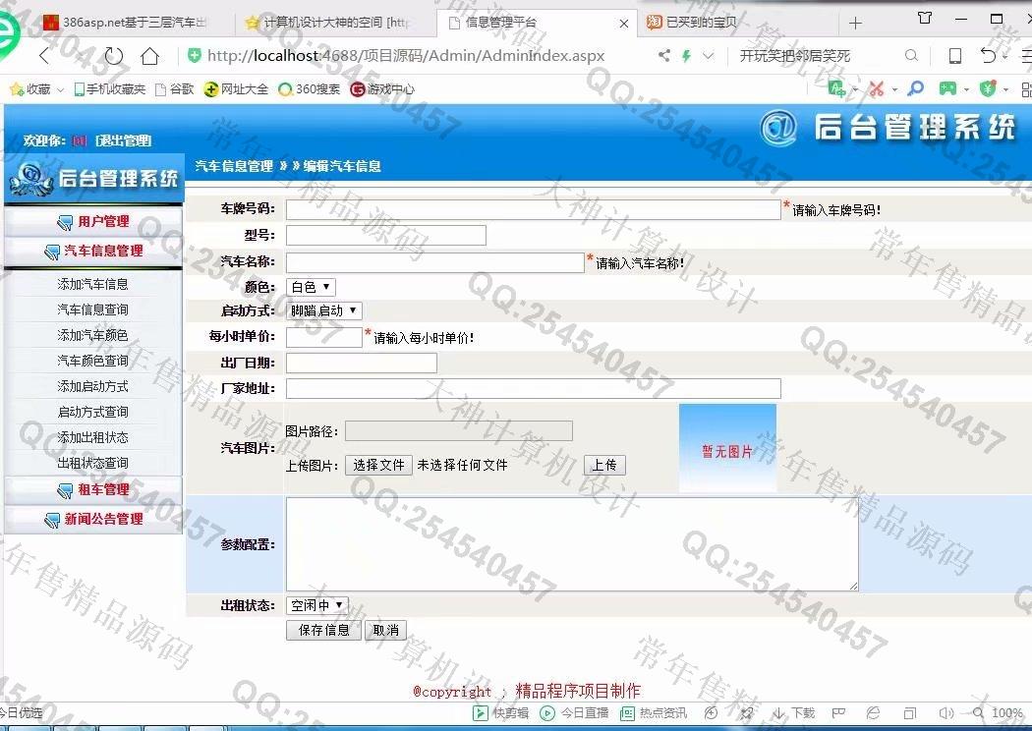
Task: Expand the 新闻公告管理 sidebar section
Action: coord(93,519)
